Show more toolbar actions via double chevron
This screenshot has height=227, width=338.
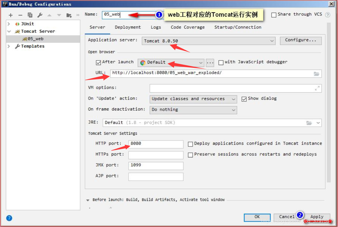[x=78, y=15]
